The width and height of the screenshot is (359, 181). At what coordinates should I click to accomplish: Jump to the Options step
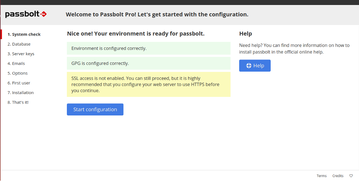18,73
